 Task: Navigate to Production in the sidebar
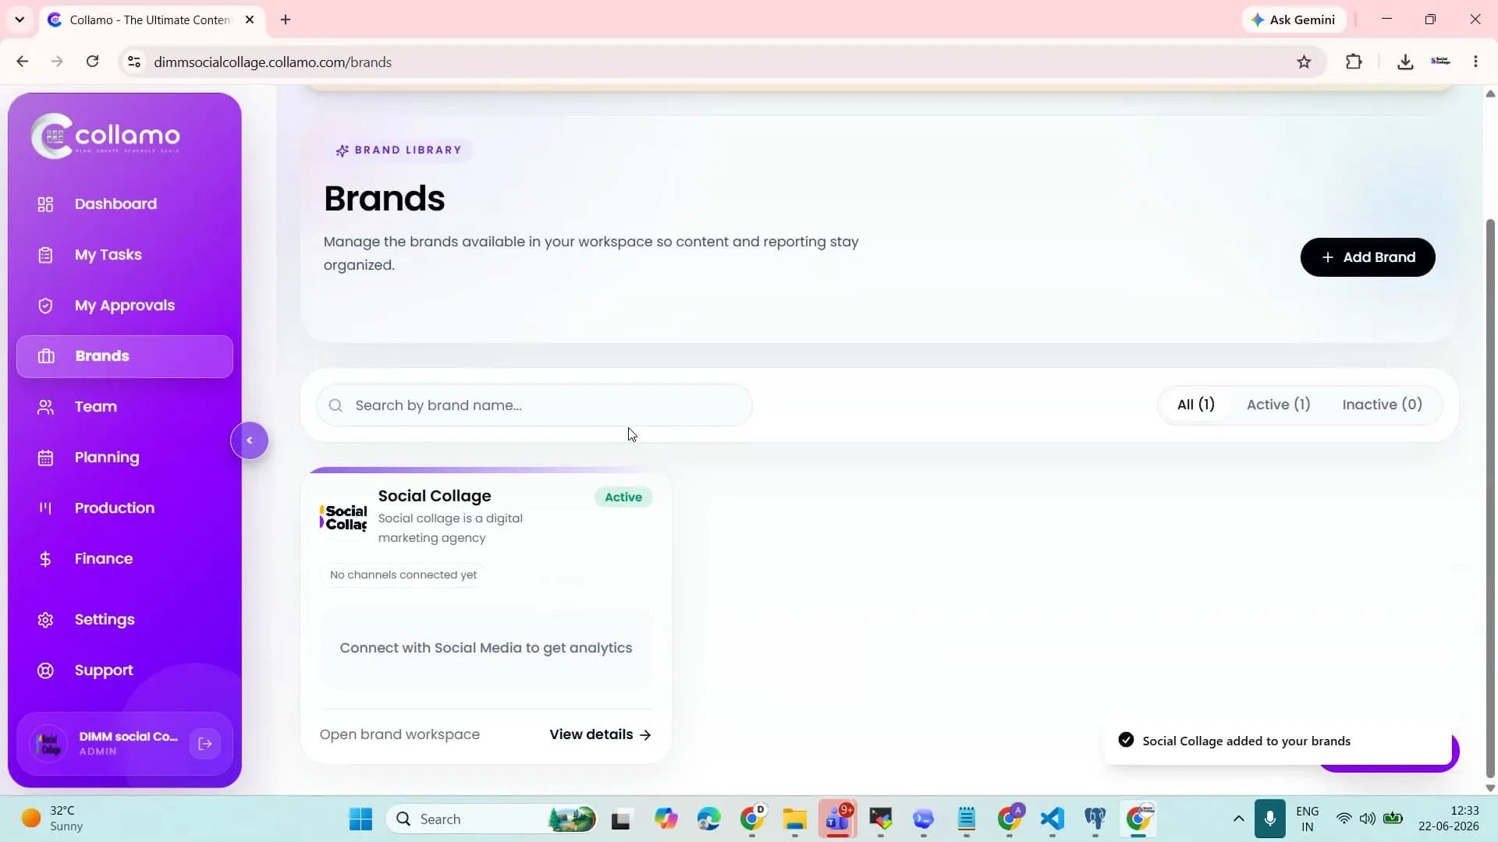pos(124,508)
